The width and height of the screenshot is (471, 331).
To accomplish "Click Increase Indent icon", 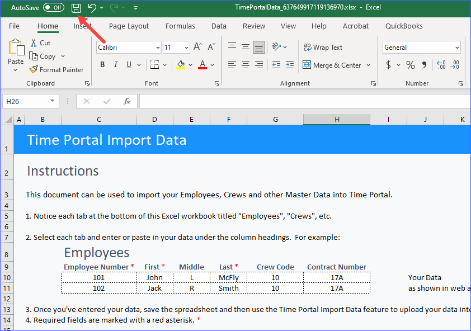I will coord(290,64).
